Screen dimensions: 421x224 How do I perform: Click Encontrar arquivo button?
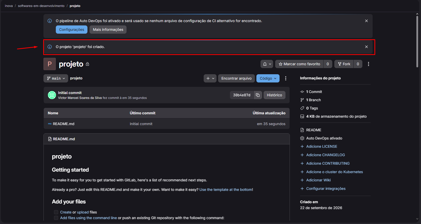[x=236, y=78]
